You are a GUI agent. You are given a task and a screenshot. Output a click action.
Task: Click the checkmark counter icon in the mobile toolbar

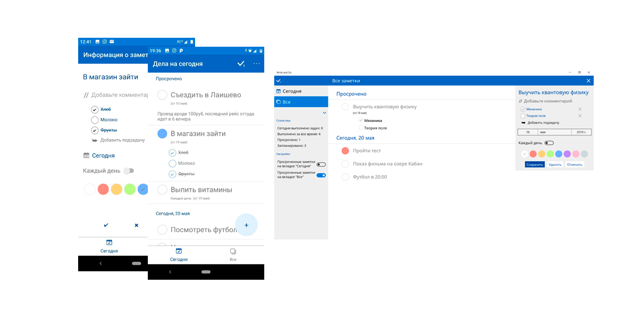tap(241, 64)
